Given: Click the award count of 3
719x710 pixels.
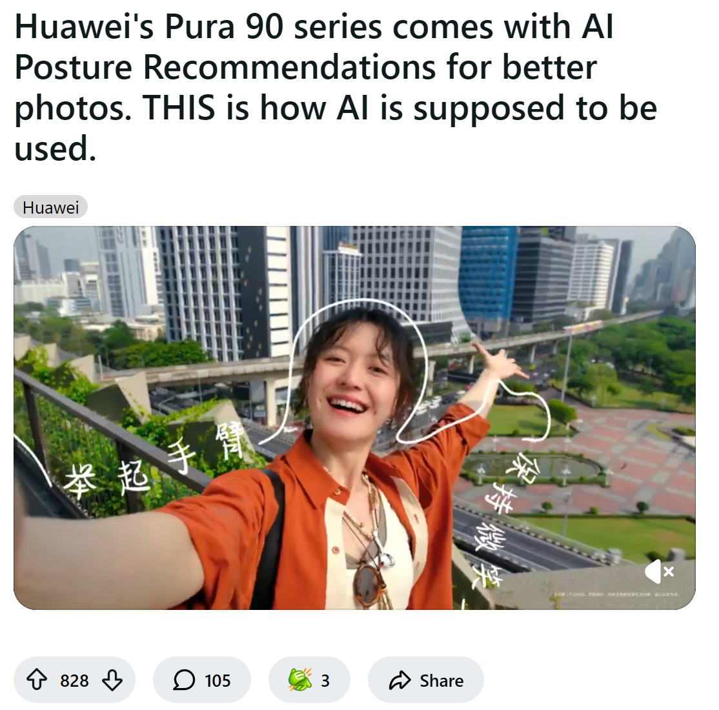Looking at the screenshot, I should coord(325,681).
